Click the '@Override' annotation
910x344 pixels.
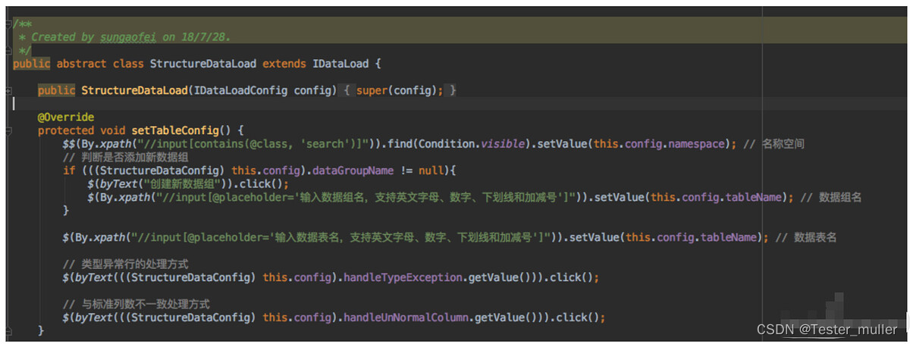pos(66,117)
